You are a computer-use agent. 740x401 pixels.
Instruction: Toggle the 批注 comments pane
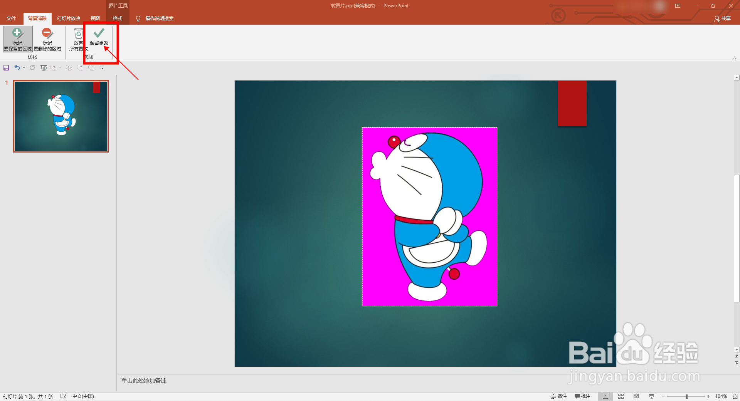click(582, 396)
